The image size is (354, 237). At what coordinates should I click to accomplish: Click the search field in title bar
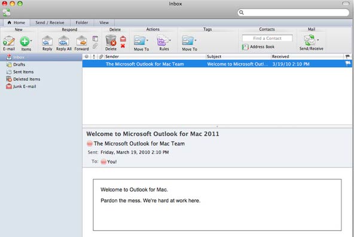(293, 13)
